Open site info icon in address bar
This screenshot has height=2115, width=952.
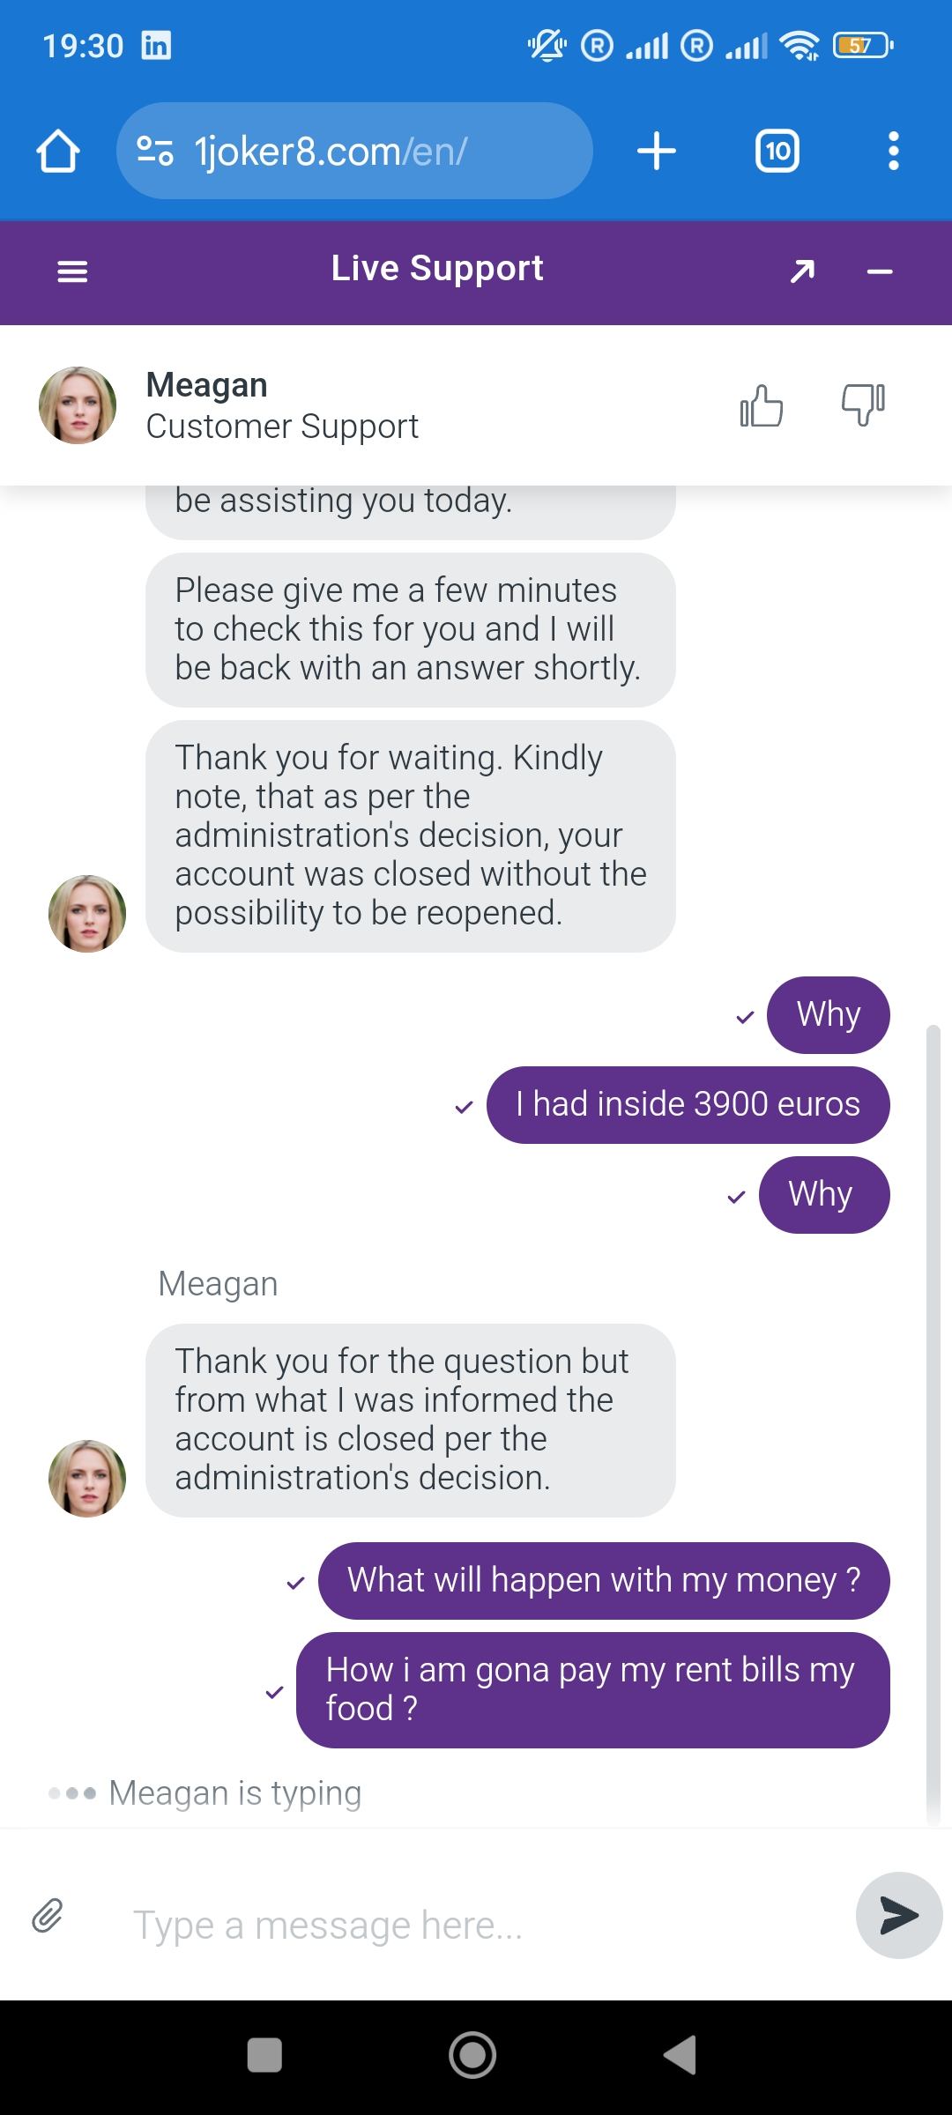(x=155, y=152)
